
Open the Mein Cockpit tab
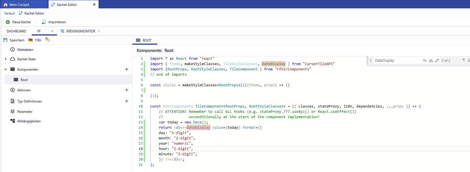(19, 4)
